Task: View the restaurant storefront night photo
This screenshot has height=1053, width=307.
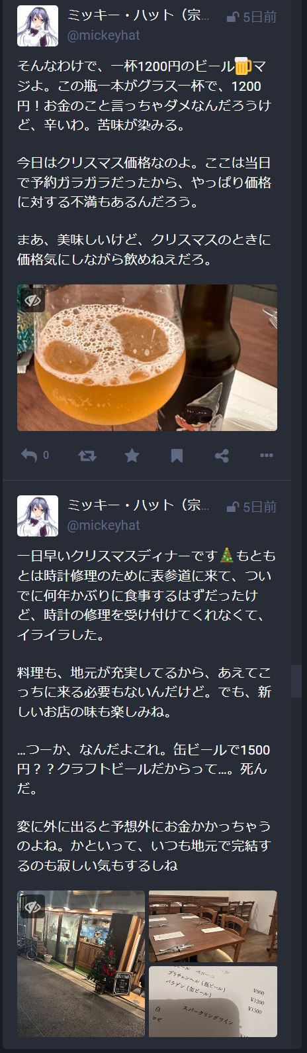Action: pyautogui.click(x=81, y=963)
